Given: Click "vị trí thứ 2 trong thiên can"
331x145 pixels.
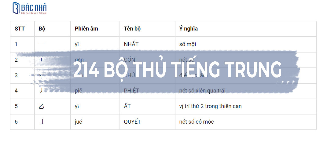Looking at the screenshot, I should (x=210, y=106).
